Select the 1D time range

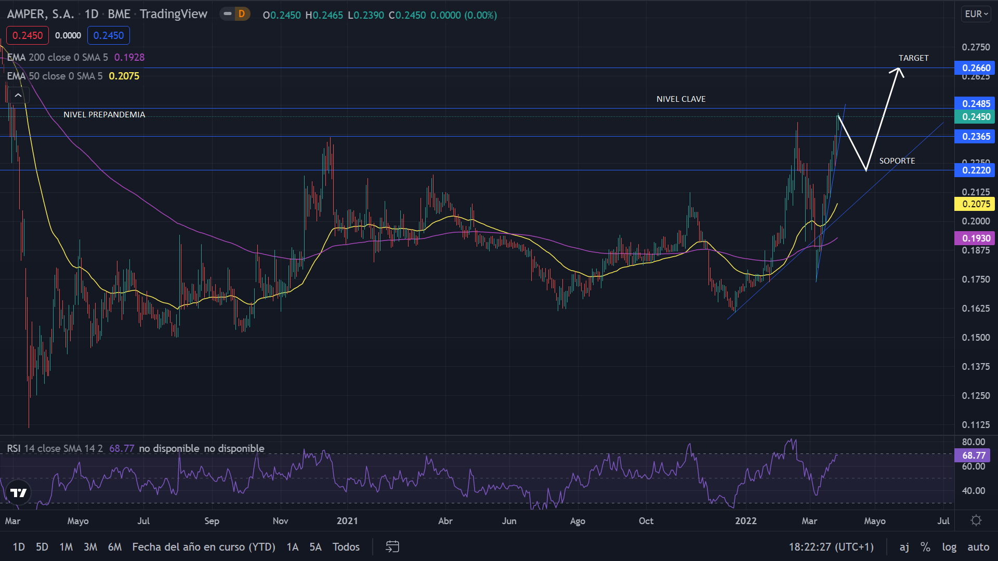coord(19,547)
